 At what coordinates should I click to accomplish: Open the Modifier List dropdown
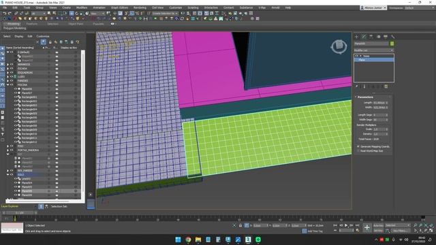[374, 50]
